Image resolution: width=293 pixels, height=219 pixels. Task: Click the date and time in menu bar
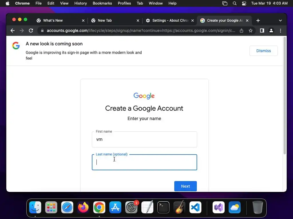click(269, 3)
